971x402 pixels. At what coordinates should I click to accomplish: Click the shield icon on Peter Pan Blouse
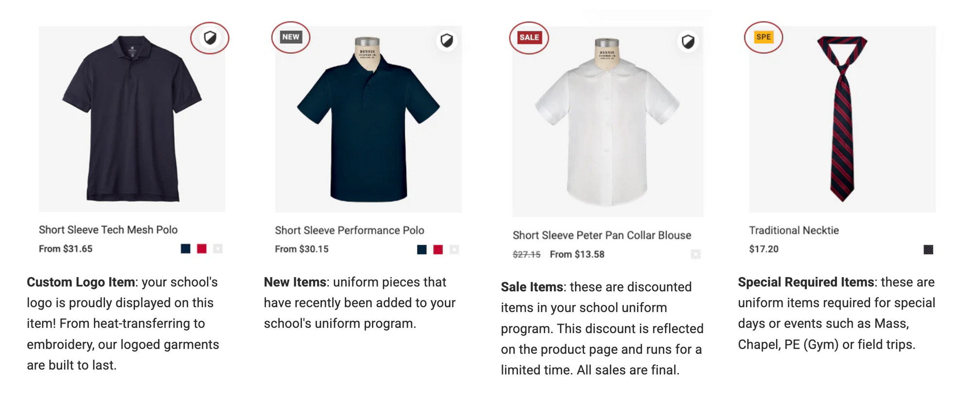pyautogui.click(x=688, y=42)
